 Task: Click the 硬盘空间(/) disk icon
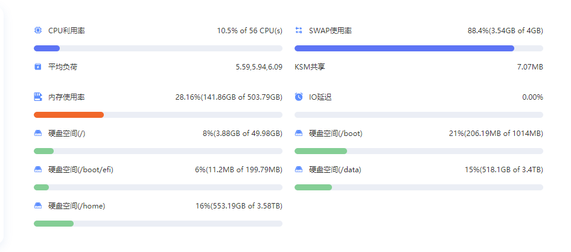pyautogui.click(x=38, y=133)
